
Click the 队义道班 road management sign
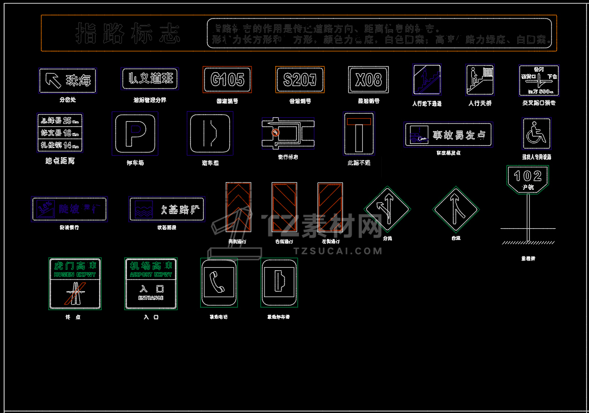click(150, 78)
